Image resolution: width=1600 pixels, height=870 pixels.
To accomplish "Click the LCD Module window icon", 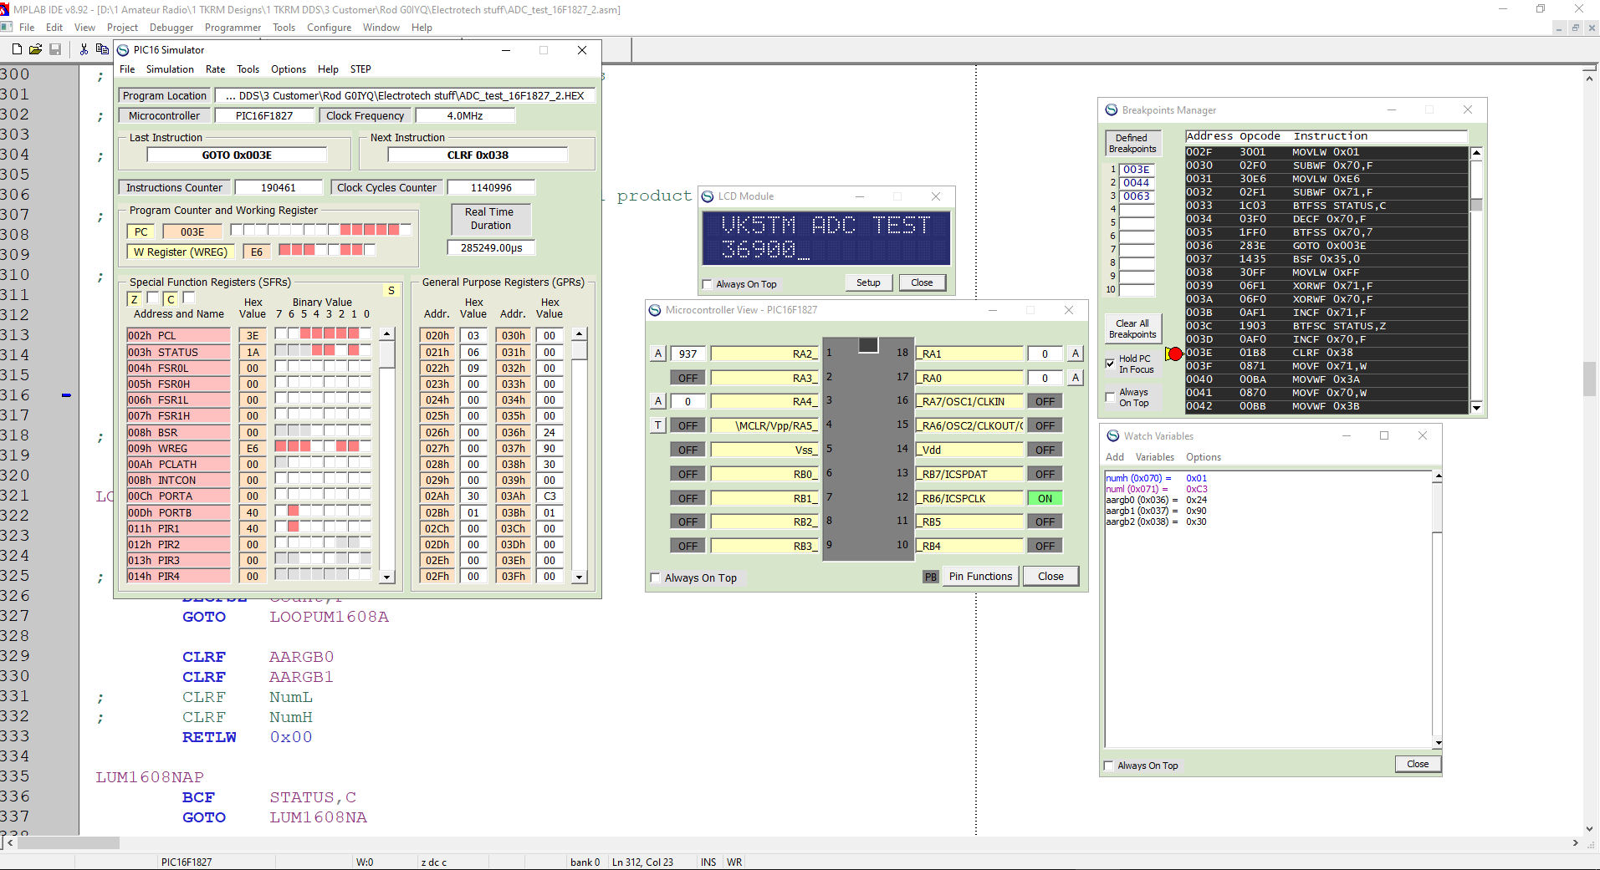I will [x=708, y=196].
